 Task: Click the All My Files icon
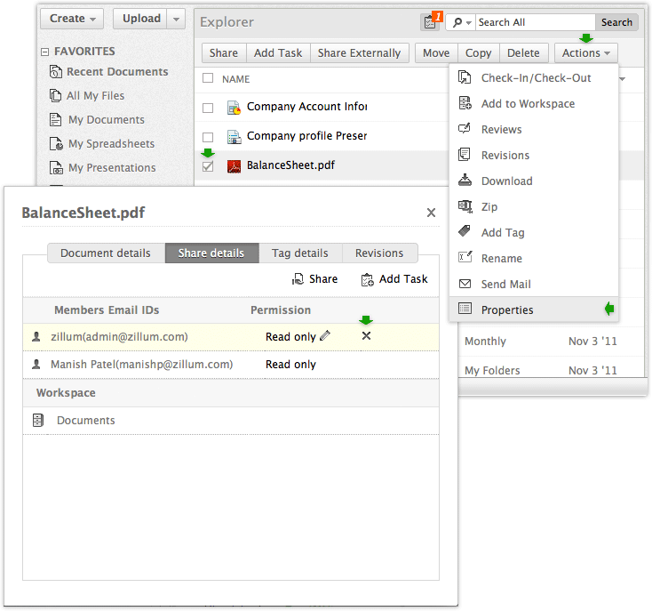click(x=55, y=95)
